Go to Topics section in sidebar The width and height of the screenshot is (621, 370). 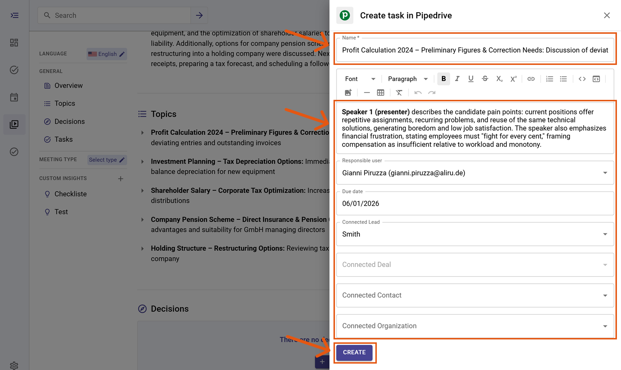[59, 103]
